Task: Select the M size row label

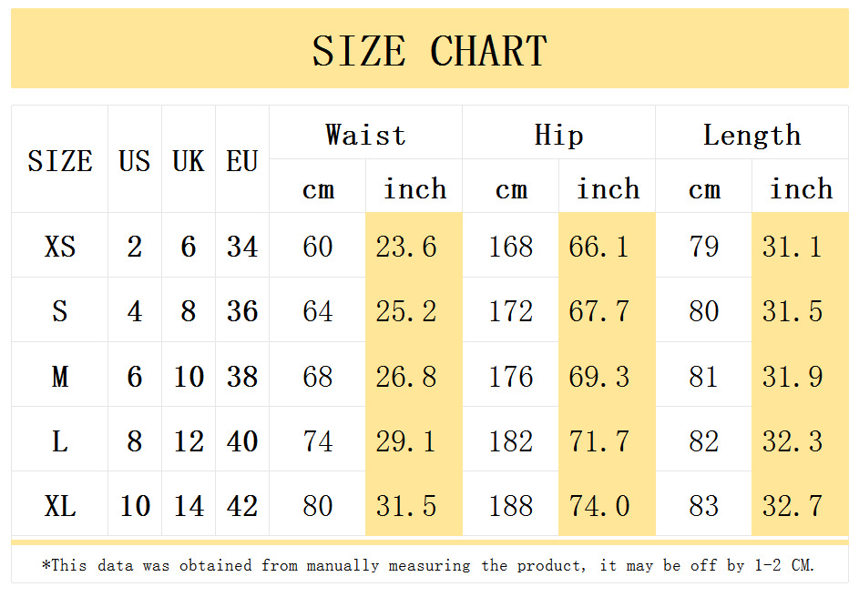Action: pos(60,375)
